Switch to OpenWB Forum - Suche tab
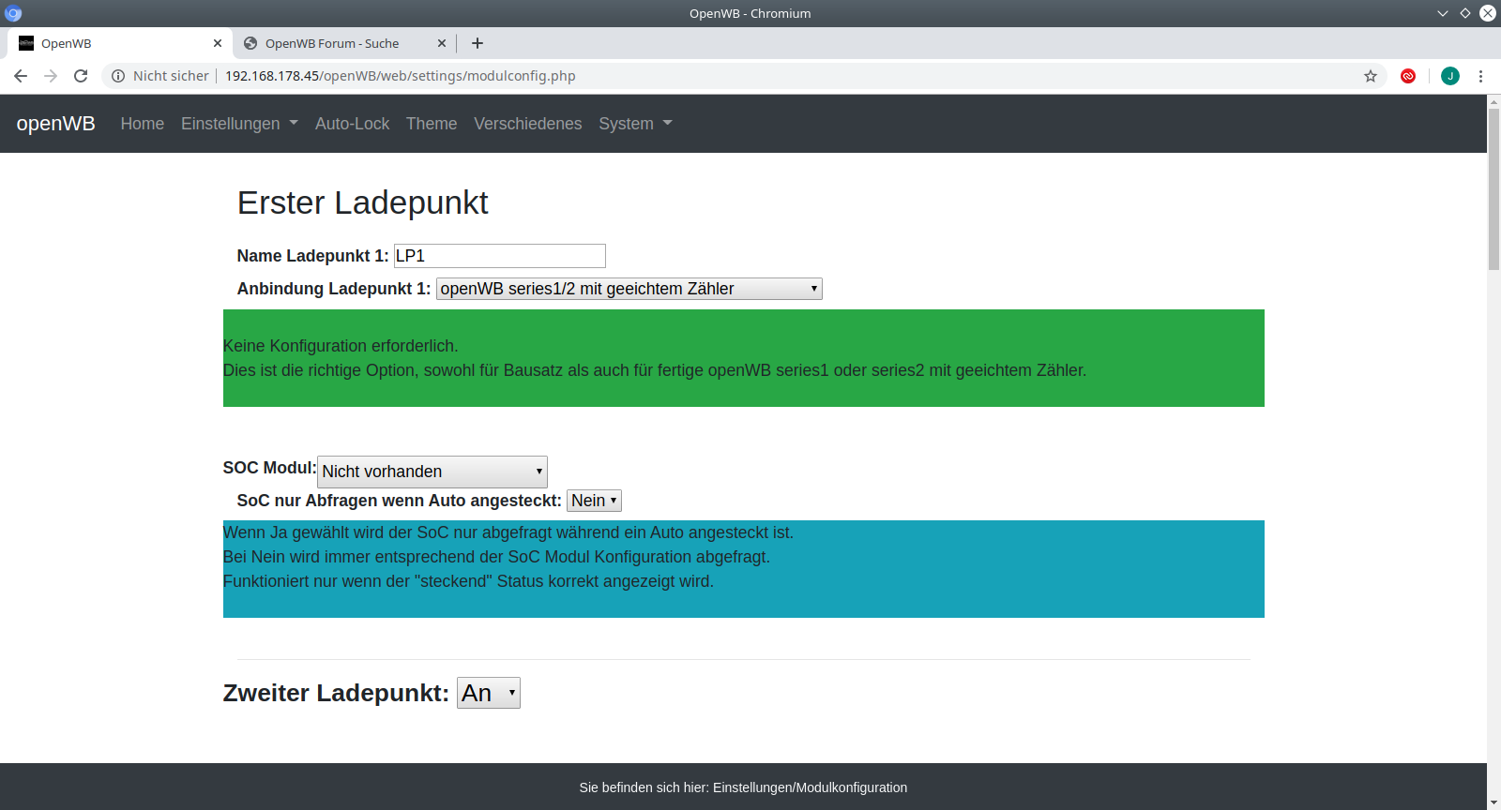 pyautogui.click(x=344, y=43)
